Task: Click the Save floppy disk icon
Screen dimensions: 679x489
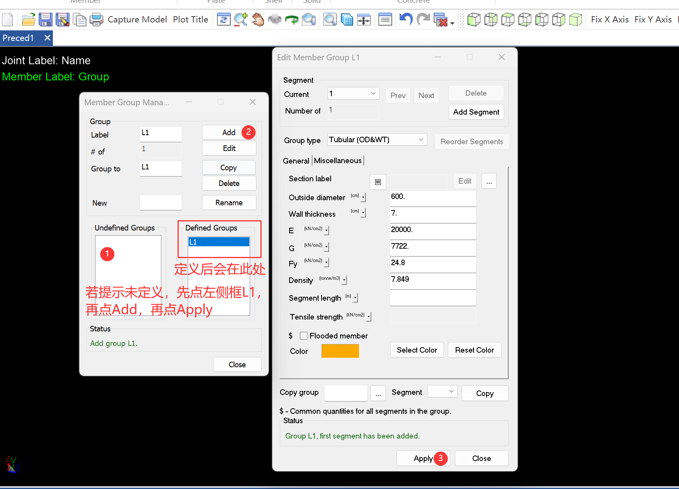Action: tap(45, 19)
